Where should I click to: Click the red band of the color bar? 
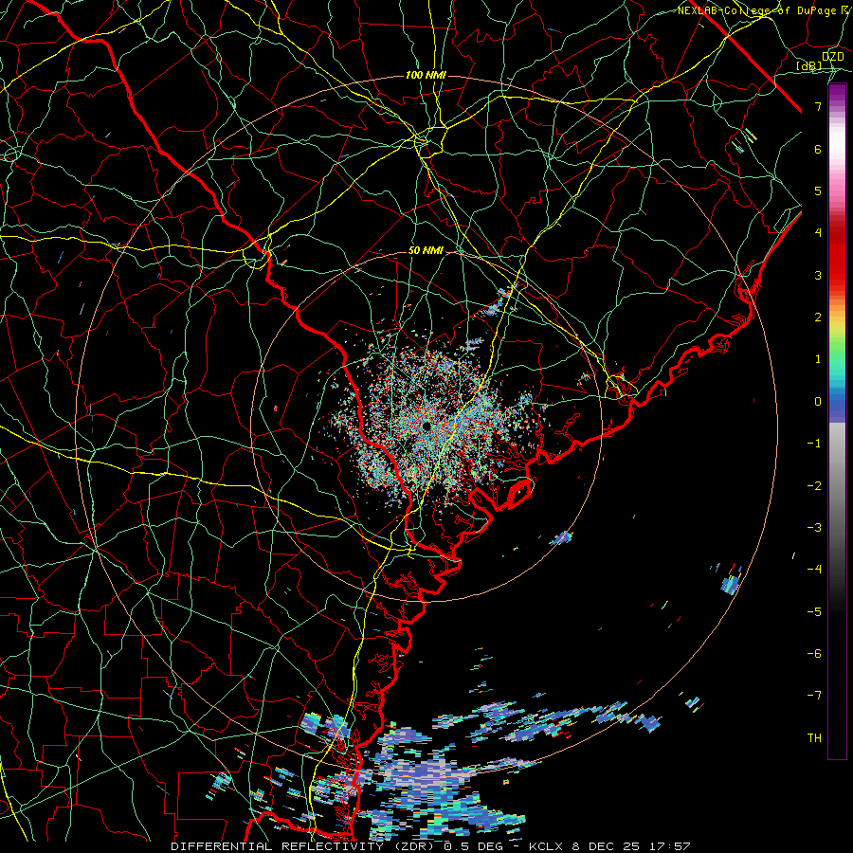coord(837,262)
